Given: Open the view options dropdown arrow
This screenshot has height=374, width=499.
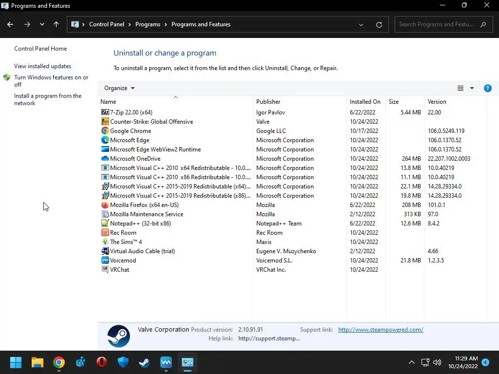Looking at the screenshot, I should click(x=472, y=88).
